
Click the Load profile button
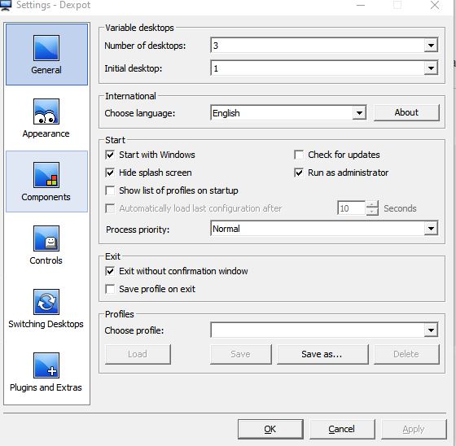(138, 354)
